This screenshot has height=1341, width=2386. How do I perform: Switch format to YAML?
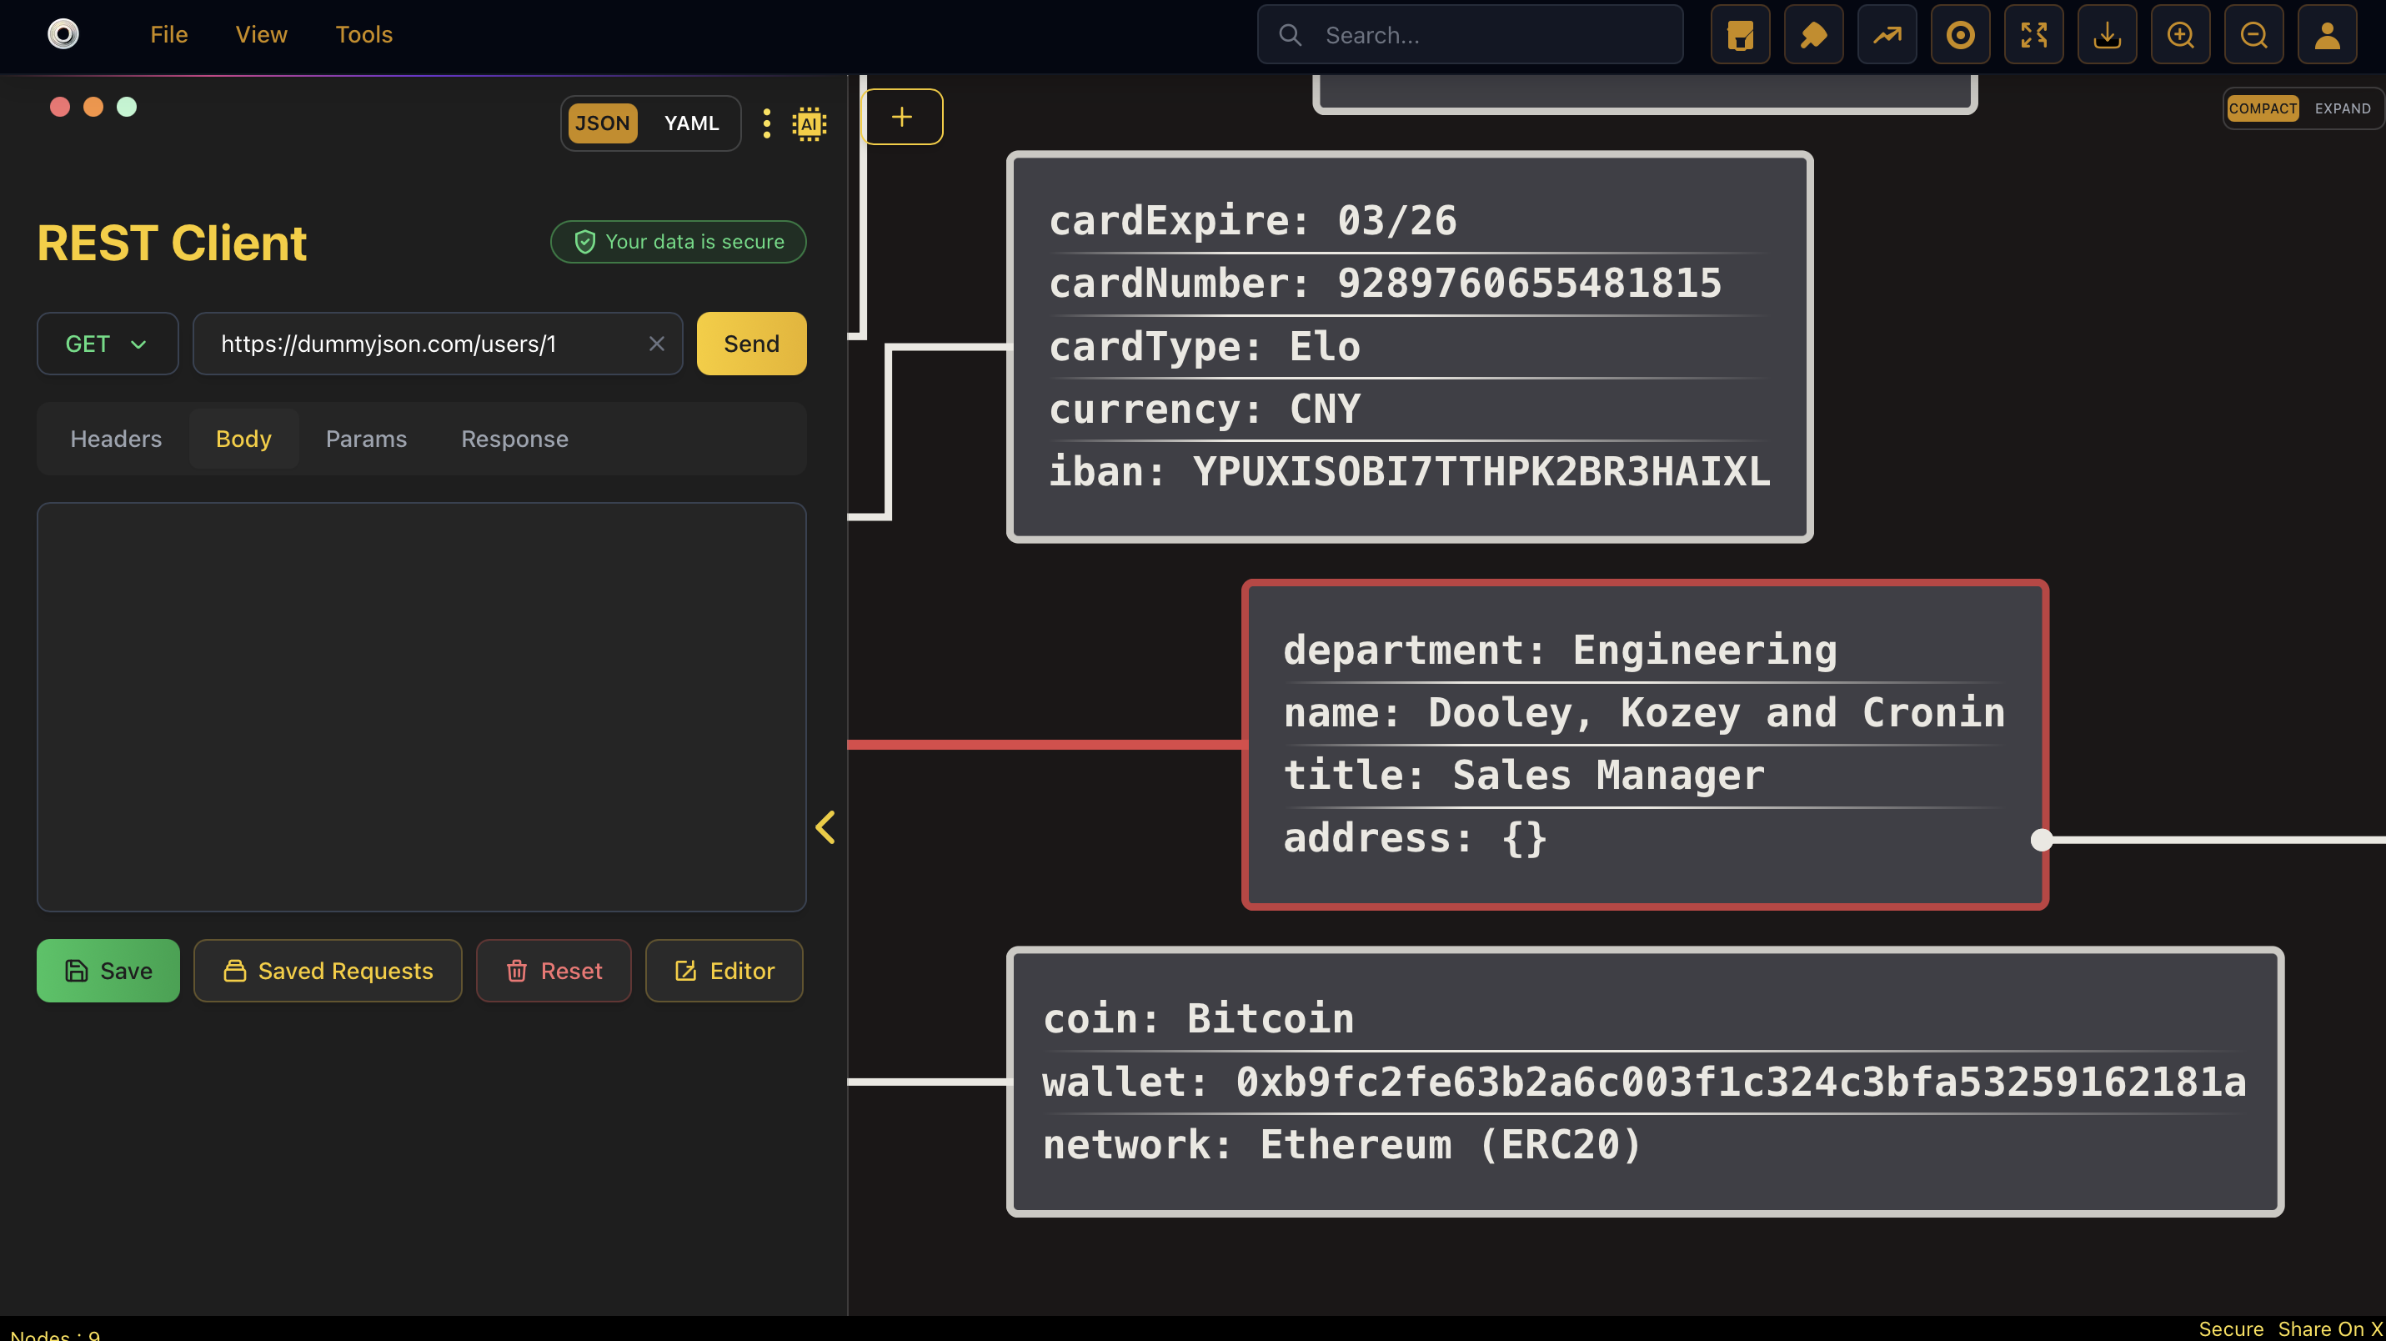point(691,123)
